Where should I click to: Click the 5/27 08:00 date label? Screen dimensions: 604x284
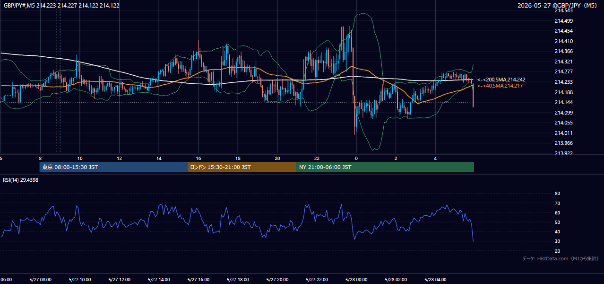pyautogui.click(x=40, y=280)
